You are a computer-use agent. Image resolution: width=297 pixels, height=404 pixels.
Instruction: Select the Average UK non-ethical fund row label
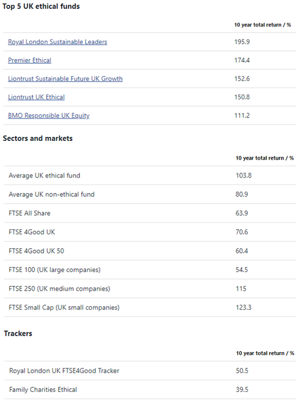pyautogui.click(x=51, y=194)
